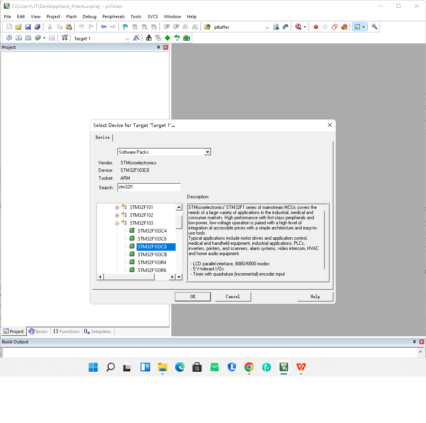The width and height of the screenshot is (426, 423).
Task: Open Batch Build dropdown arrow
Action: 44,38
